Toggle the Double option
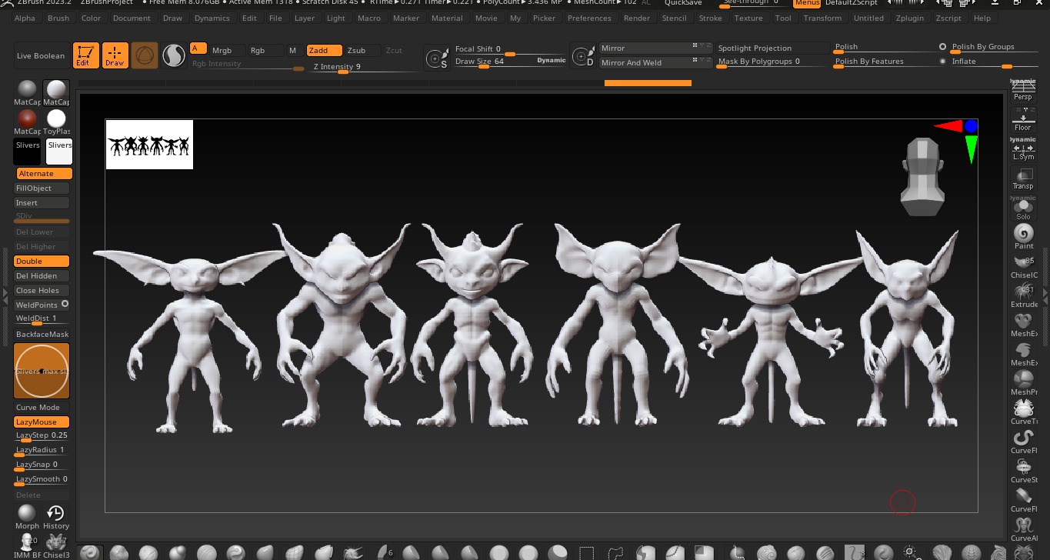The height and width of the screenshot is (560, 1050). click(42, 262)
